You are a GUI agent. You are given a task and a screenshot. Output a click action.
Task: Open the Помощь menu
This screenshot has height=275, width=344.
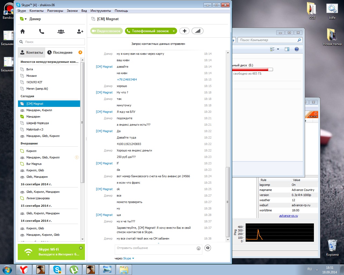click(x=121, y=11)
